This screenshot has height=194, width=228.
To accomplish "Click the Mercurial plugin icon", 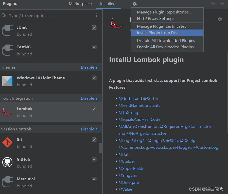I will [x=7, y=182].
